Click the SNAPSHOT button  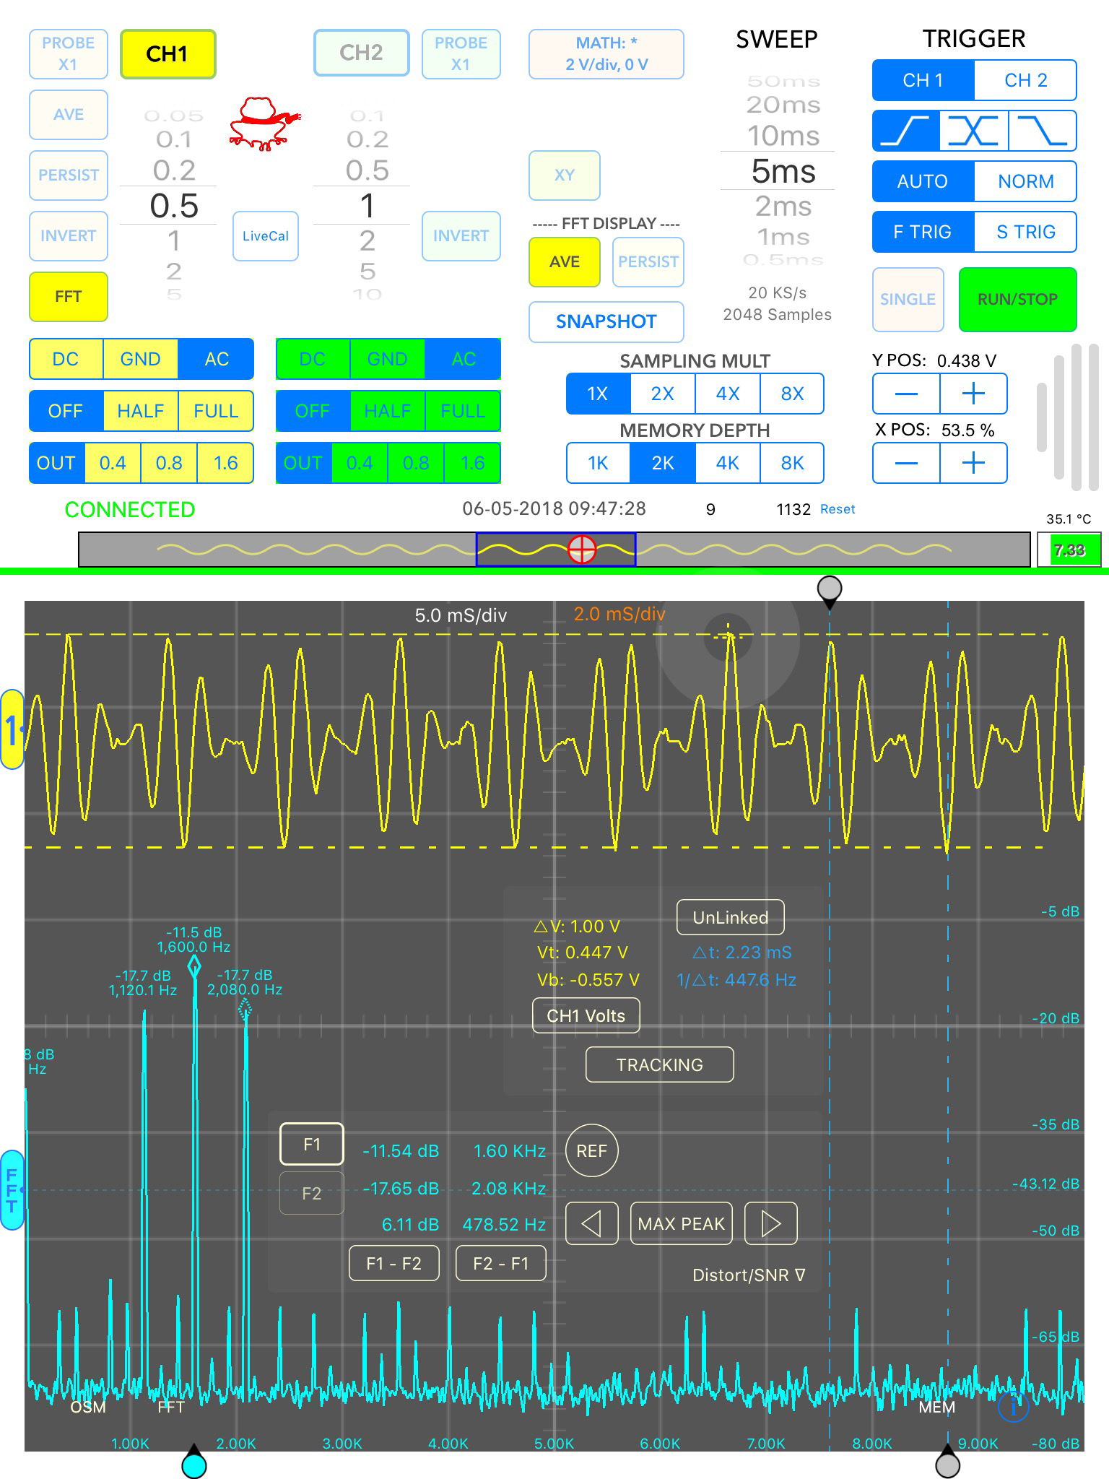click(x=606, y=322)
